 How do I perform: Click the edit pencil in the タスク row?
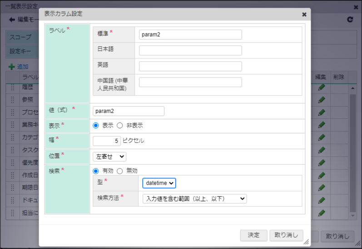click(x=322, y=150)
